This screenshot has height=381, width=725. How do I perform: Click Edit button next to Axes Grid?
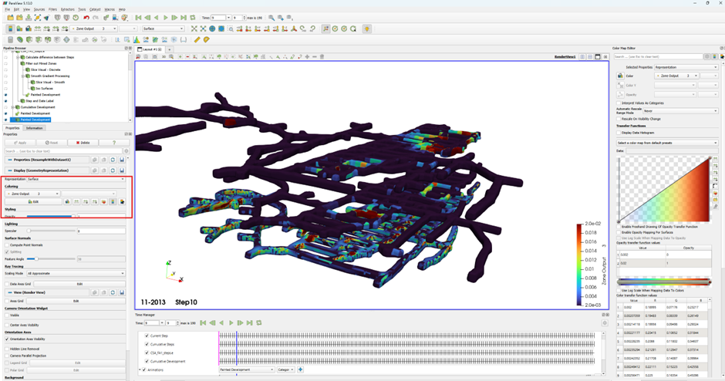click(x=76, y=301)
